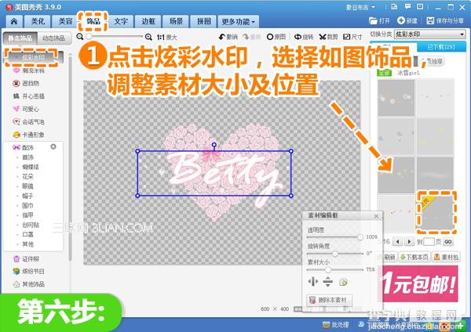Switch to the 动态饰品 tab
471x332 pixels.
point(53,38)
